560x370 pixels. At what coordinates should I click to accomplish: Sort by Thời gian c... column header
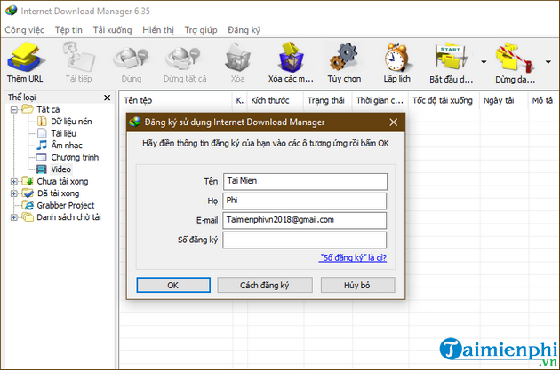pos(380,100)
